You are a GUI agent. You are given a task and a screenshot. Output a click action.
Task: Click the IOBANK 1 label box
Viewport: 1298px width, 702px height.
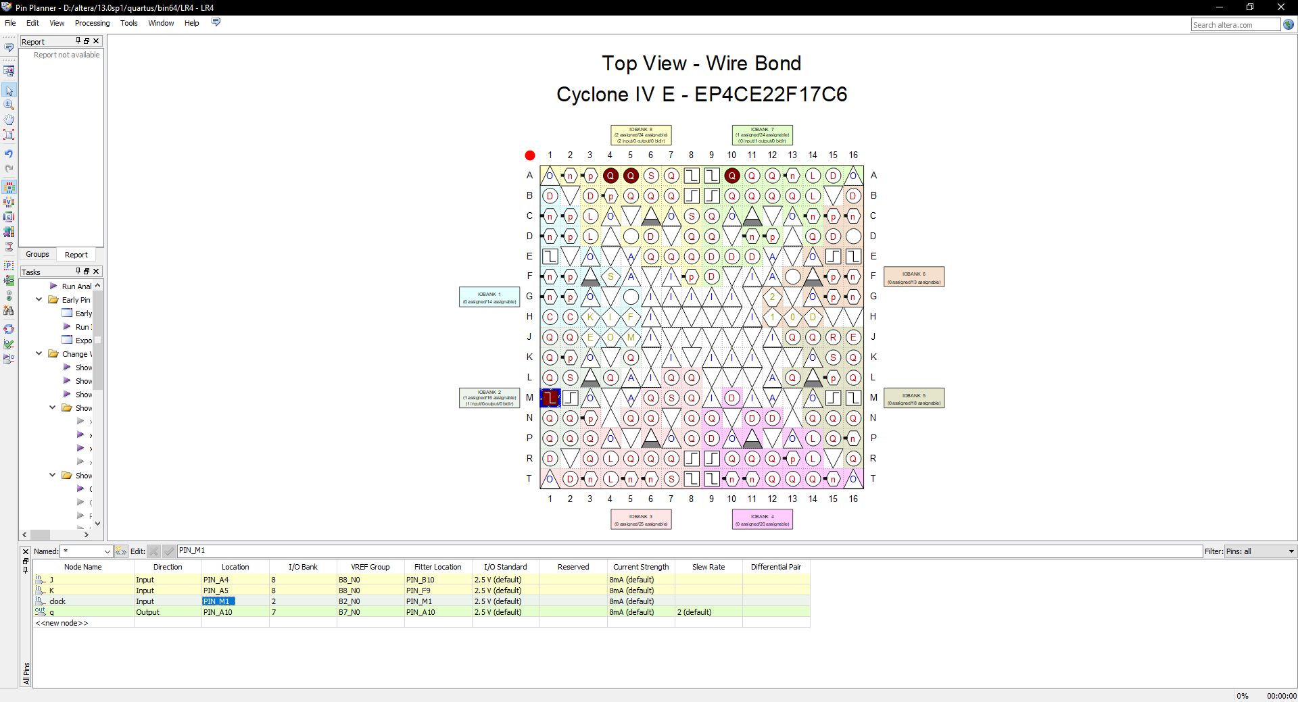tap(489, 297)
